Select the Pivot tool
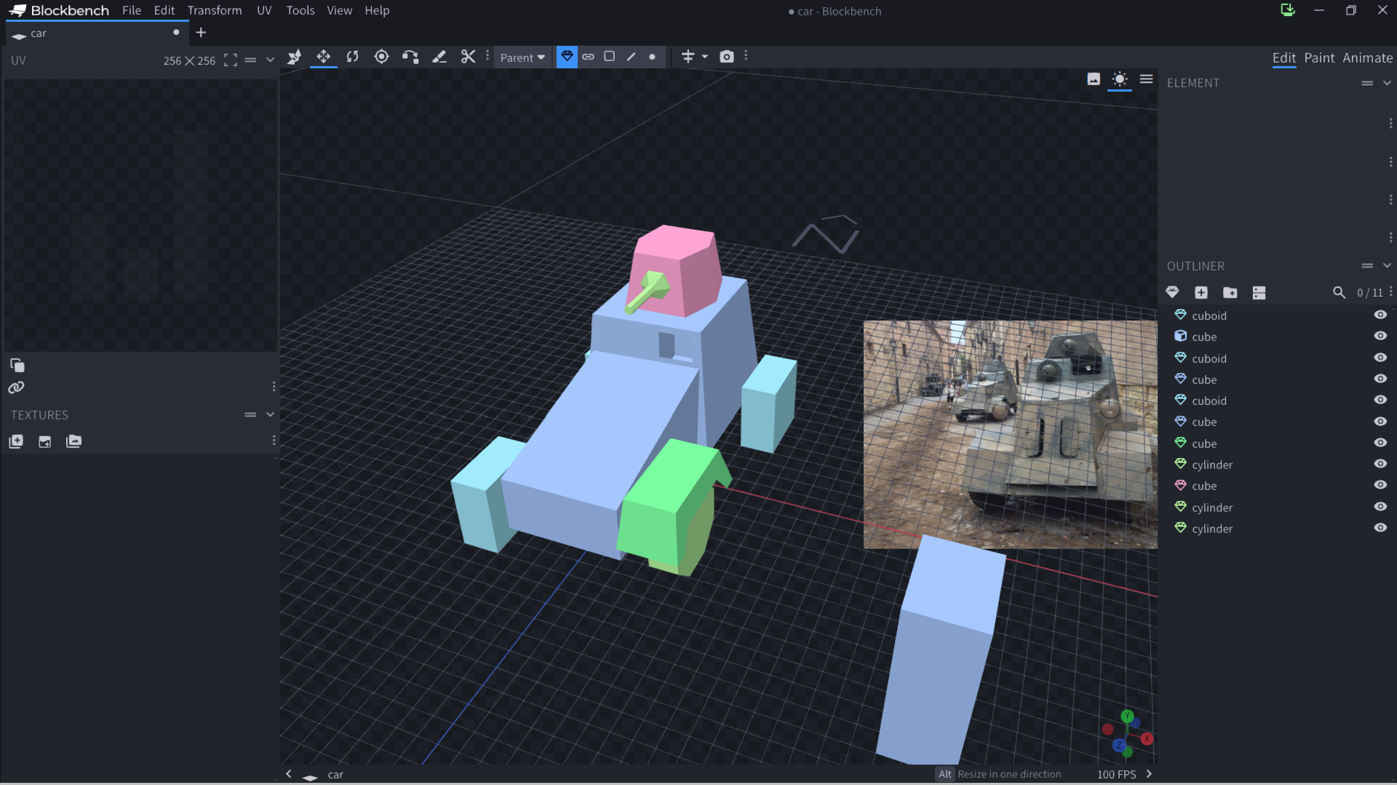This screenshot has height=785, width=1397. click(381, 57)
